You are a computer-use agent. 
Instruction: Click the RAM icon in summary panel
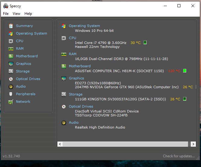[x=64, y=54]
